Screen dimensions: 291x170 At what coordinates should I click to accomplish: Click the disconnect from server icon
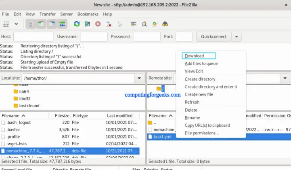(108, 24)
